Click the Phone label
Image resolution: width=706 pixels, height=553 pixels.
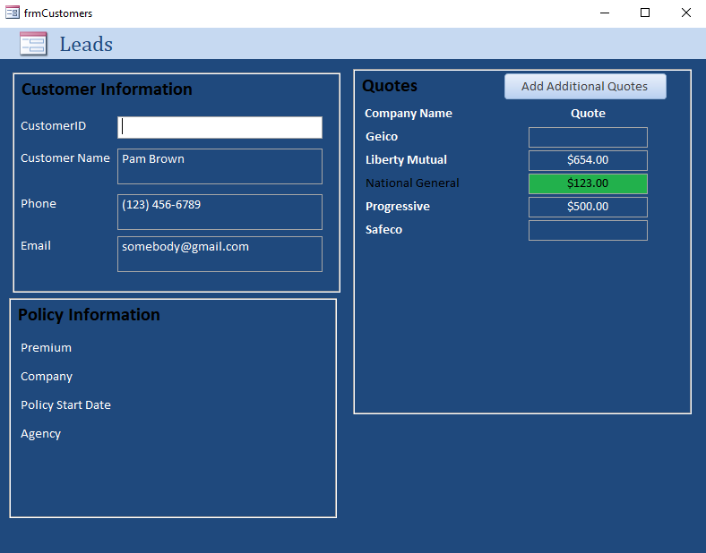click(39, 204)
